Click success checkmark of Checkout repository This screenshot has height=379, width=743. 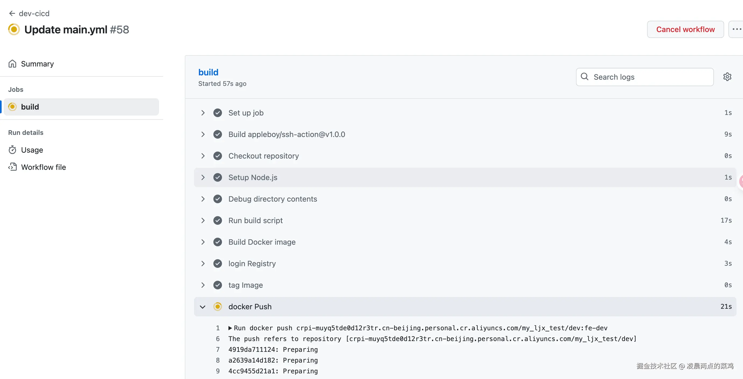click(x=218, y=156)
